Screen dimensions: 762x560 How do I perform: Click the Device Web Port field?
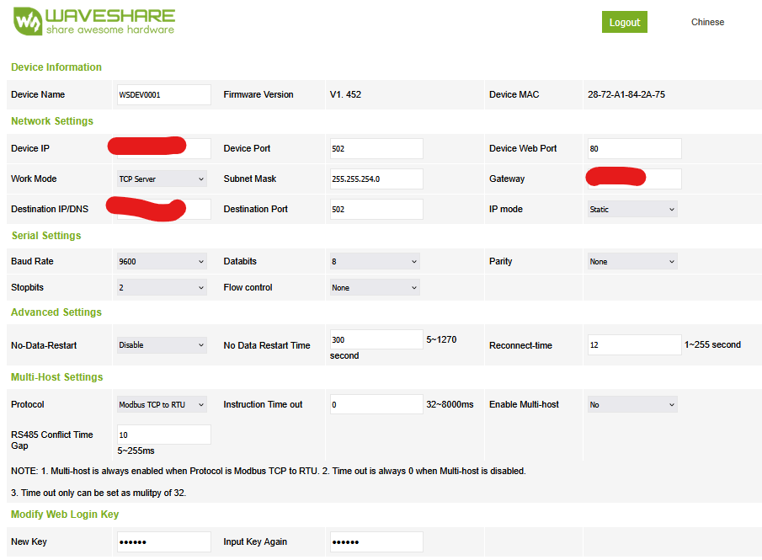[634, 148]
